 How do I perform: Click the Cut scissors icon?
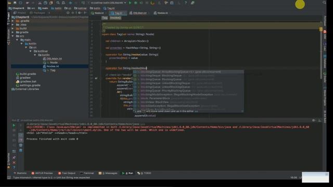click(40, 3)
